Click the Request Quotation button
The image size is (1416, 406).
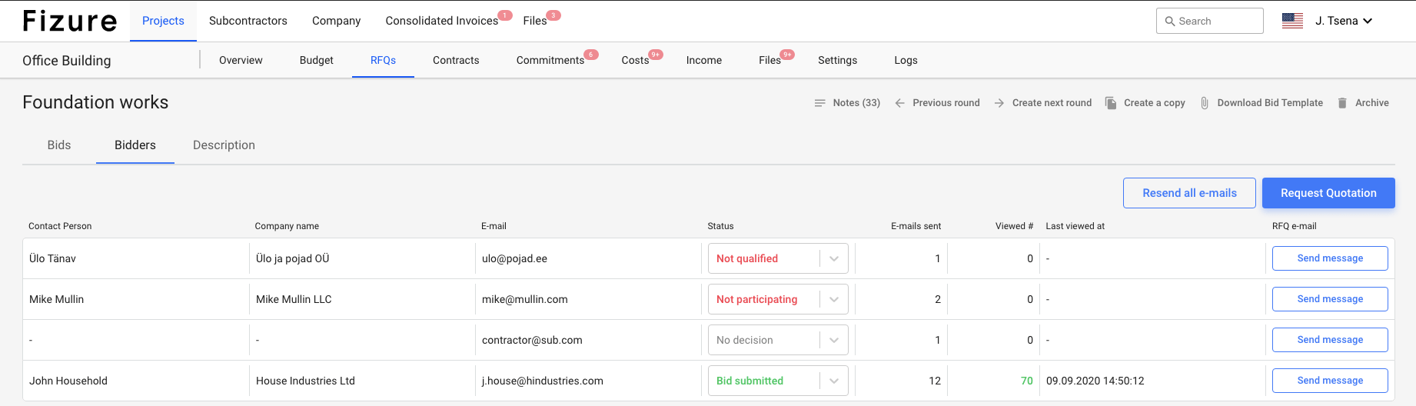click(x=1328, y=193)
